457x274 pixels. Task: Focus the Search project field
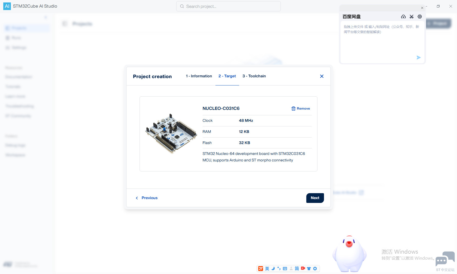point(228,6)
